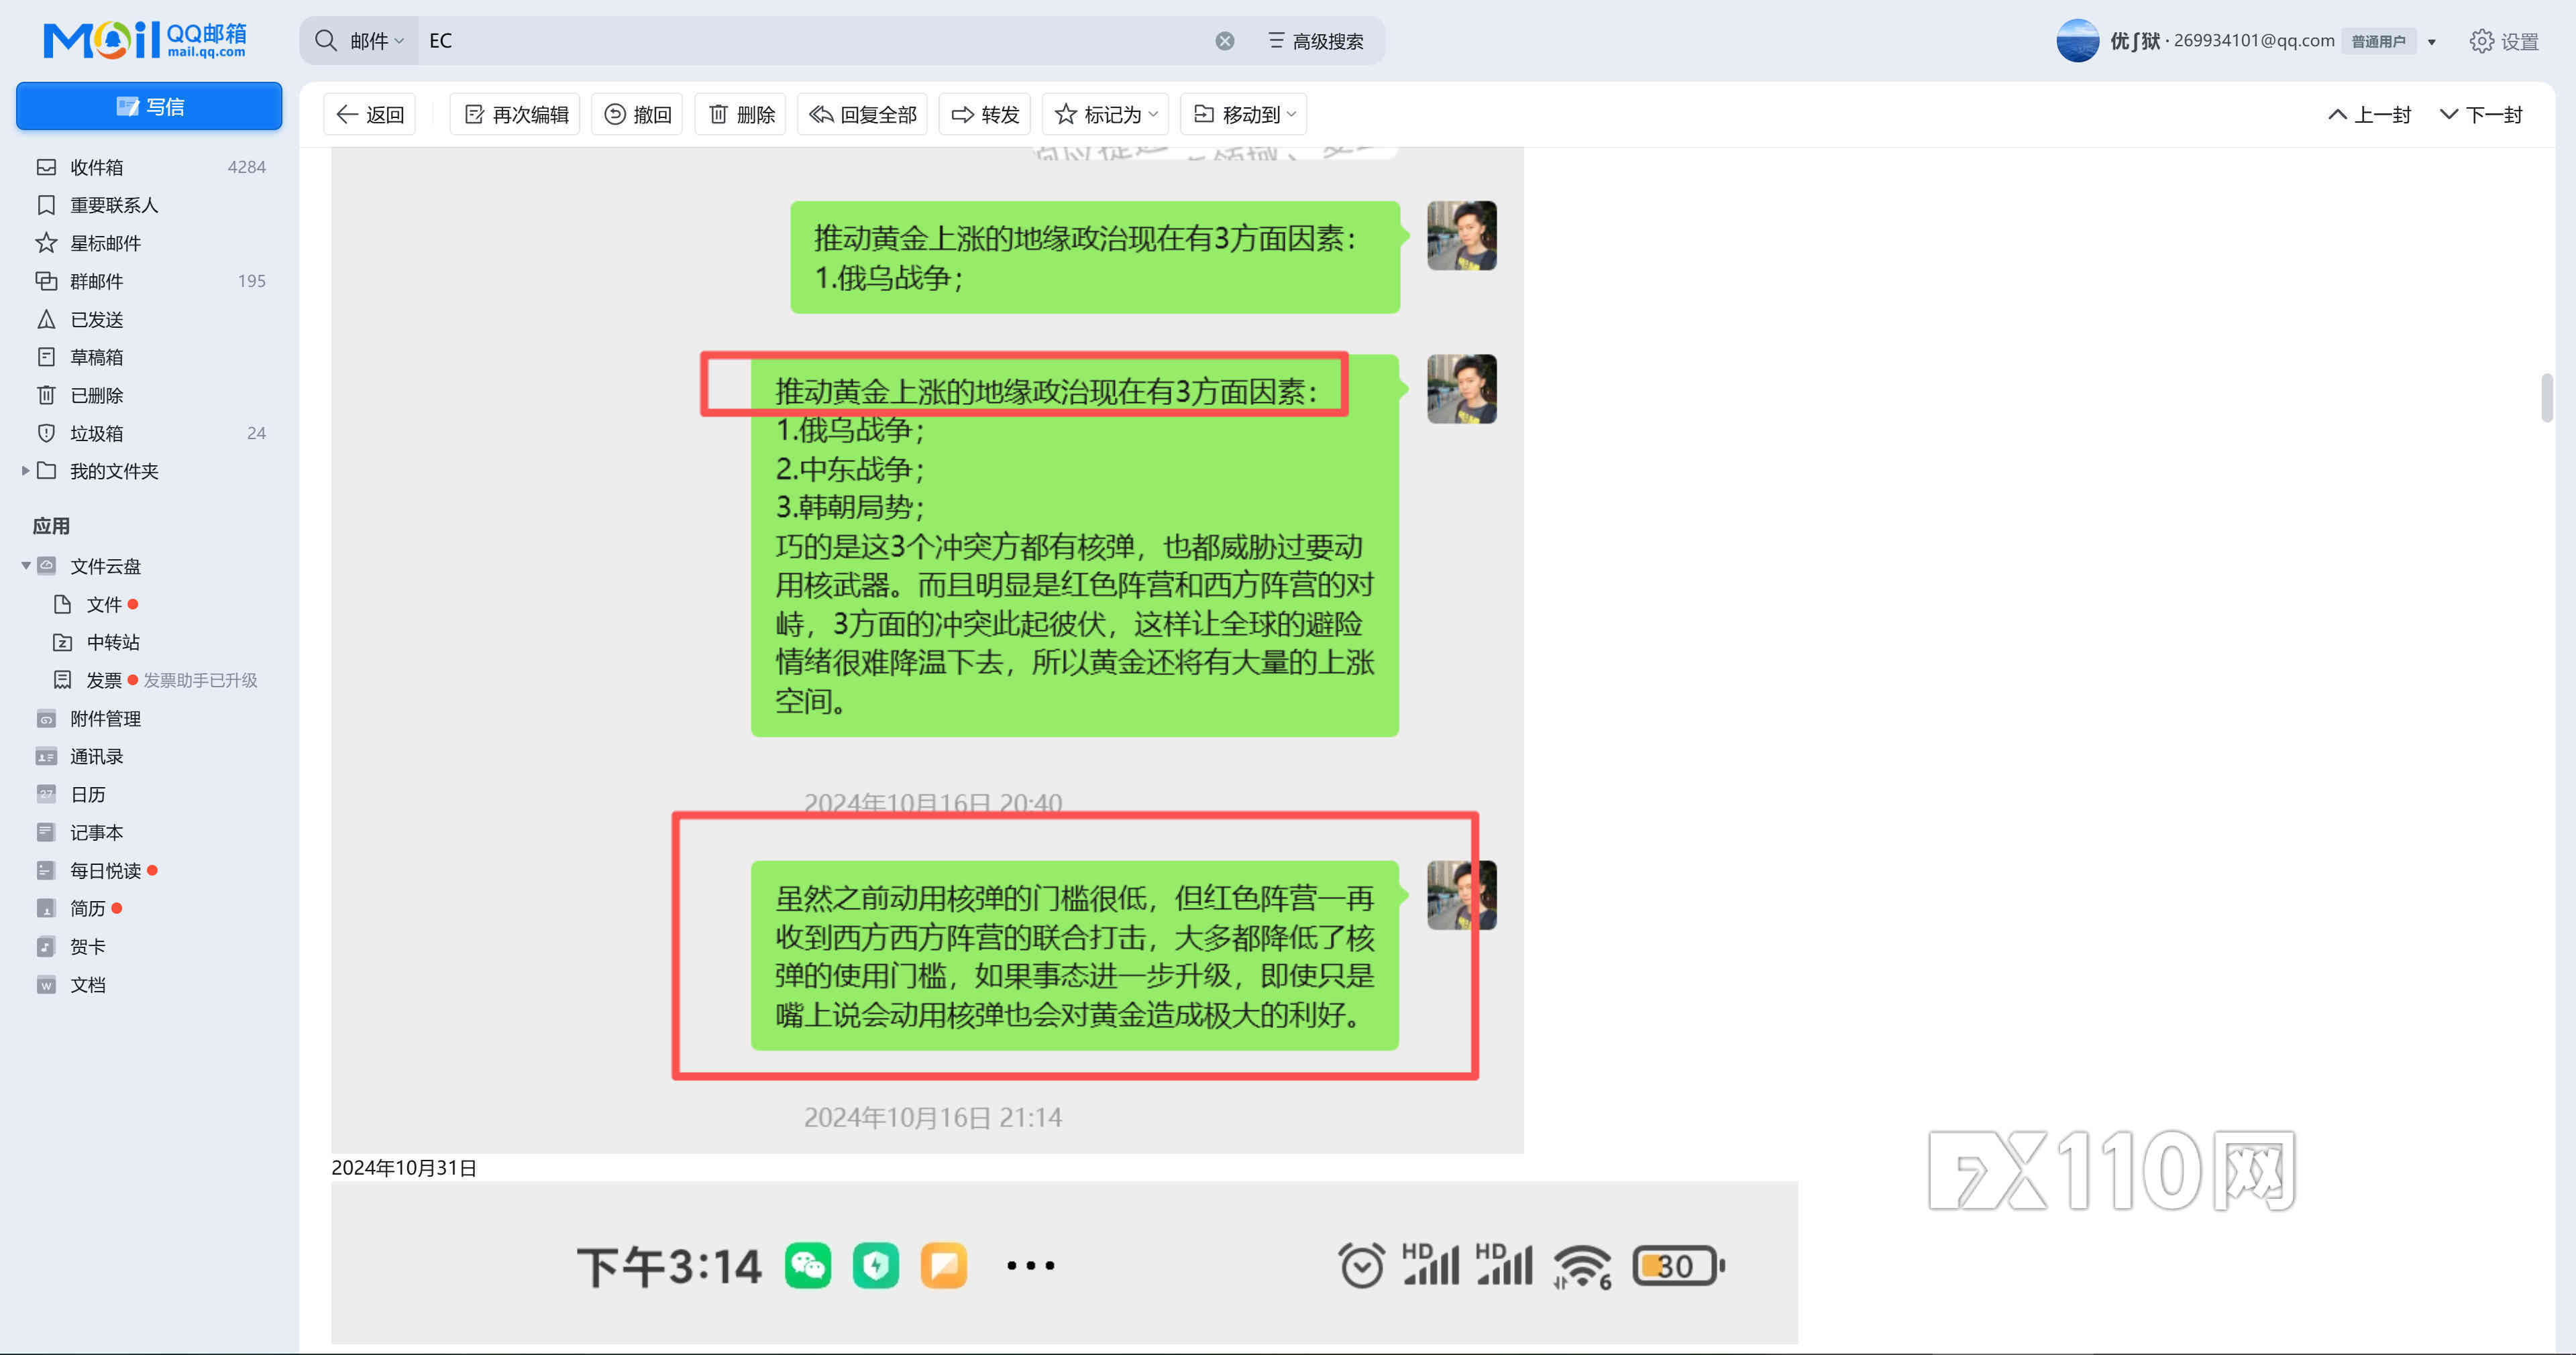Click 再次编辑 to edit again
The width and height of the screenshot is (2576, 1355).
(516, 114)
